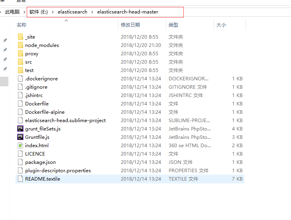Click the 类型 column header
This screenshot has height=220, width=291.
(173, 25)
